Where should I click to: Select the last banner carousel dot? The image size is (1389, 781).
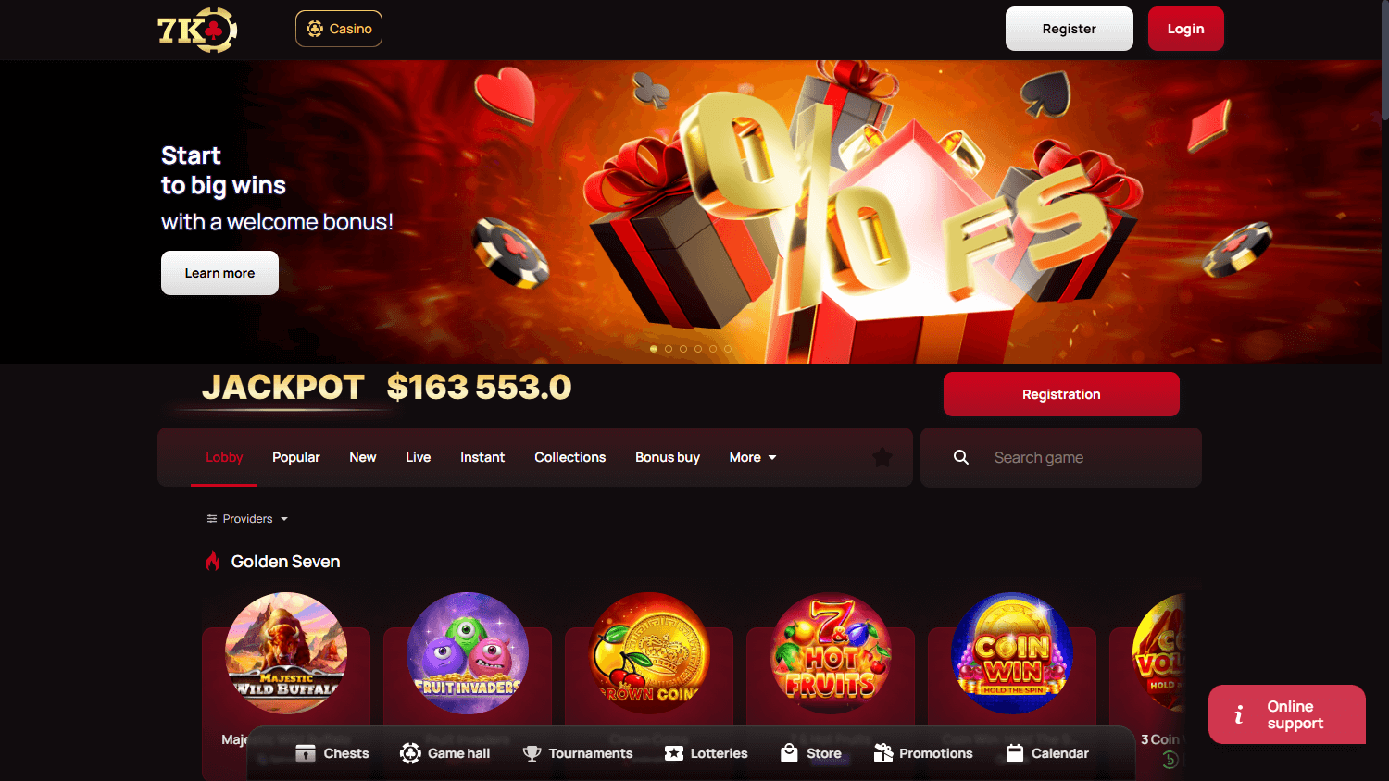728,349
